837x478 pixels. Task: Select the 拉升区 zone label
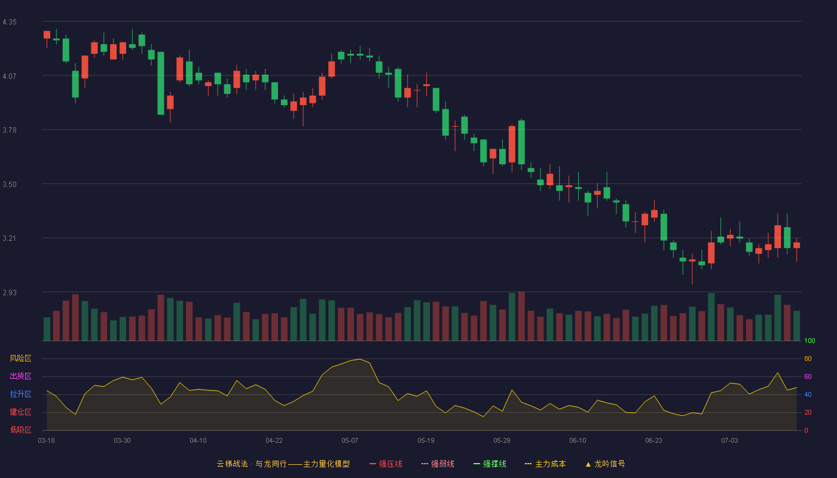click(20, 394)
